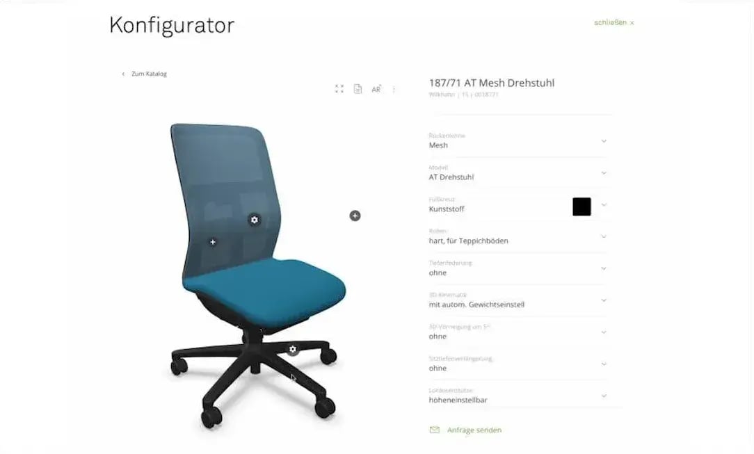Expand the 3D-Kinematik Gewichtseinstell option
This screenshot has width=754, height=454.
tap(518, 300)
